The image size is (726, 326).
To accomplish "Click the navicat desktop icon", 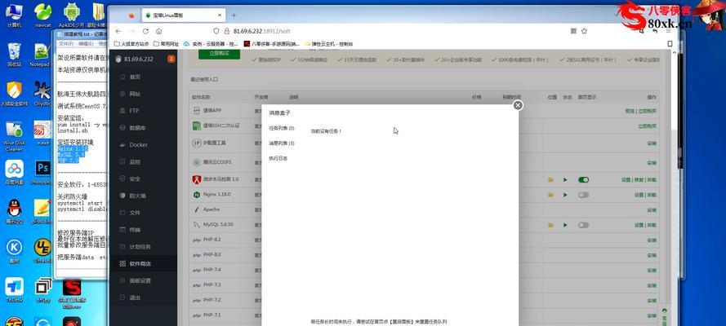I will 43,15.
